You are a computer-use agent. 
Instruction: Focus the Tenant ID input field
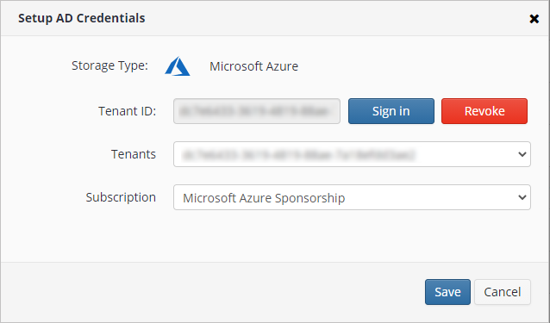coord(257,111)
